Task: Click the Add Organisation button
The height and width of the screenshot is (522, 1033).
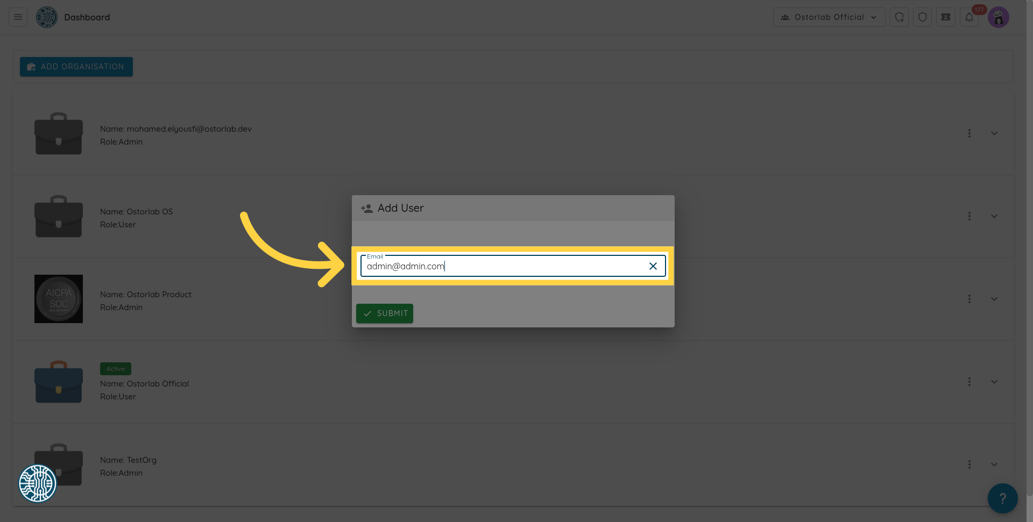Action: [x=76, y=67]
